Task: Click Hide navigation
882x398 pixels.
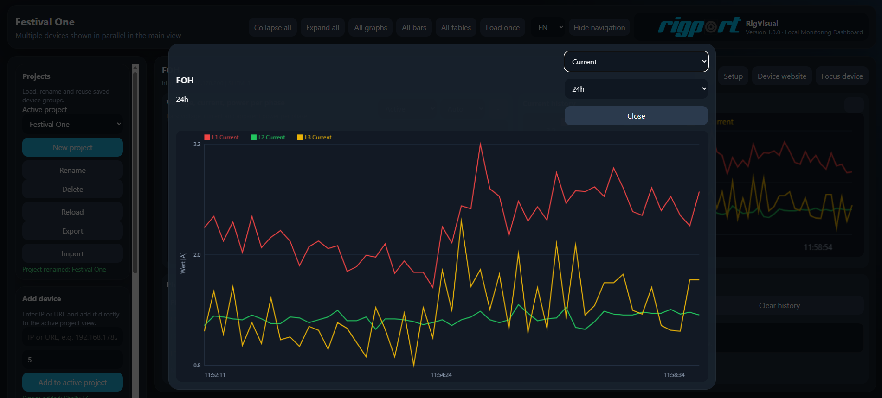Action: (x=599, y=28)
